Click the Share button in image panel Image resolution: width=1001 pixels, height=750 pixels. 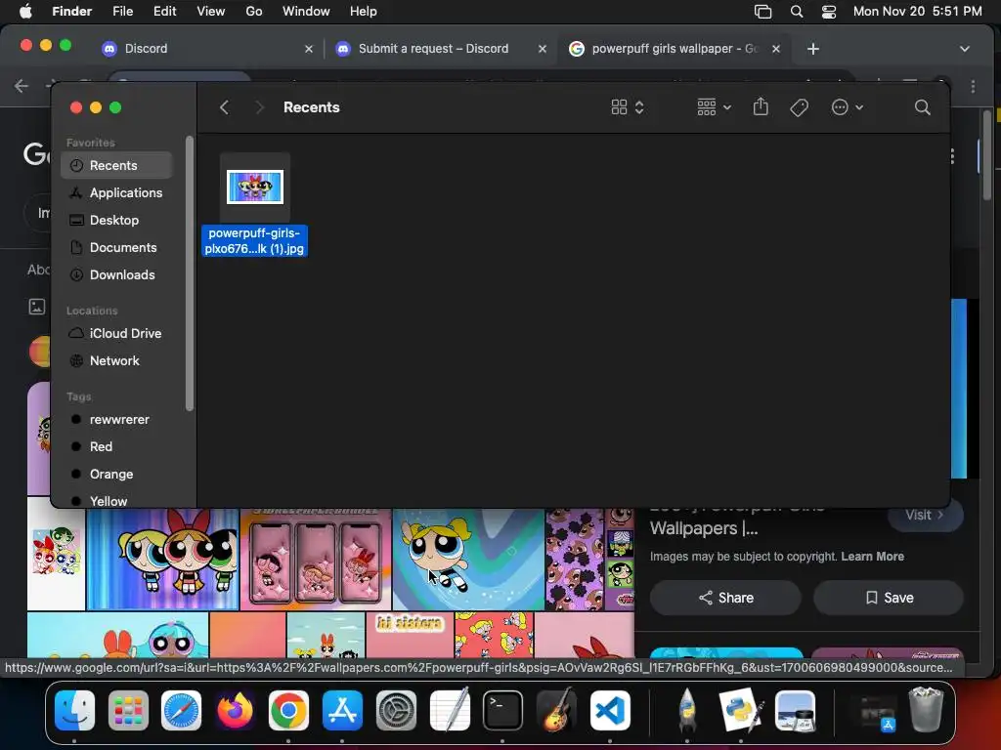[725, 598]
